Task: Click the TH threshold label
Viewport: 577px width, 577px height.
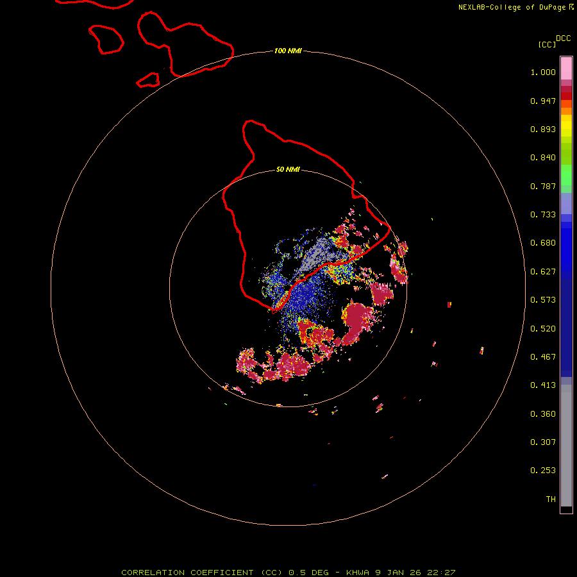Action: click(x=551, y=499)
